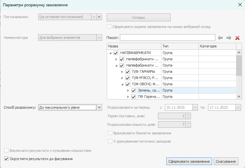
Task: Uncheck the НАПІВФАБРИКАТИ group checkbox
Action: tap(116, 53)
